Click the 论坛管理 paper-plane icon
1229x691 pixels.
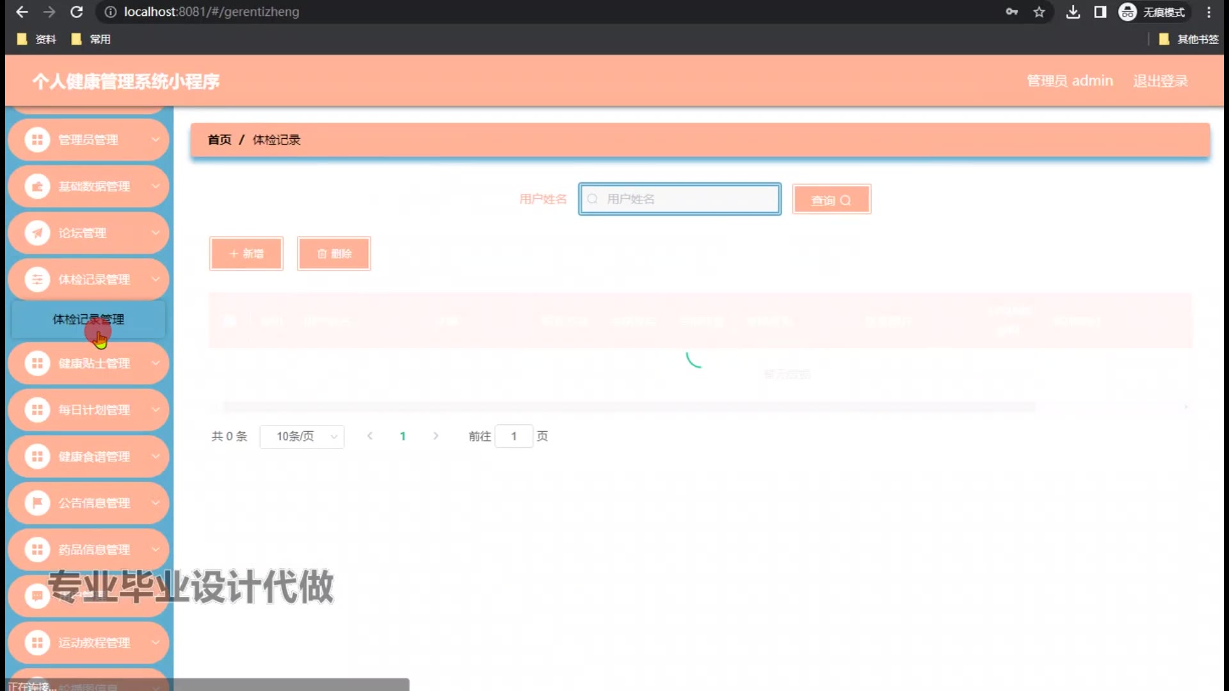(x=37, y=233)
